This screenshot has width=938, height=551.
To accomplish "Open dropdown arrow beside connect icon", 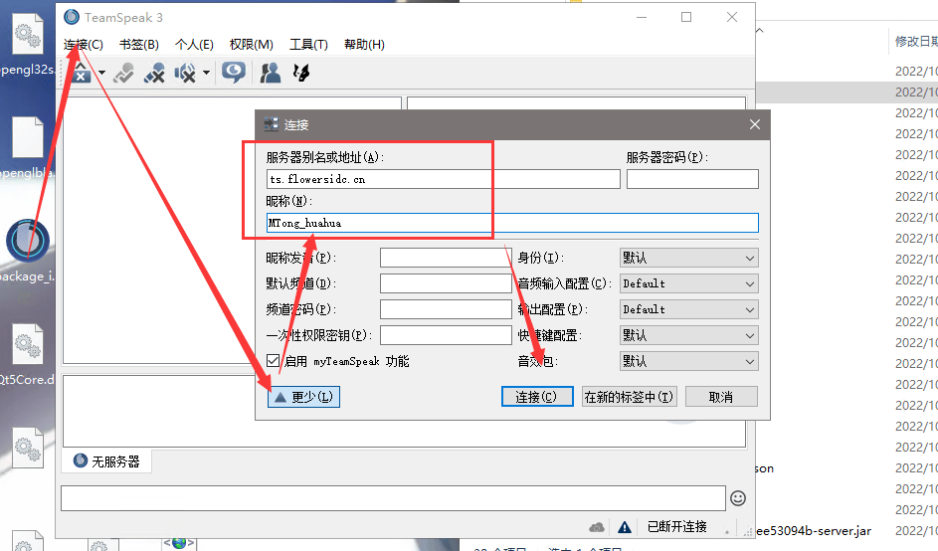I will coord(101,73).
